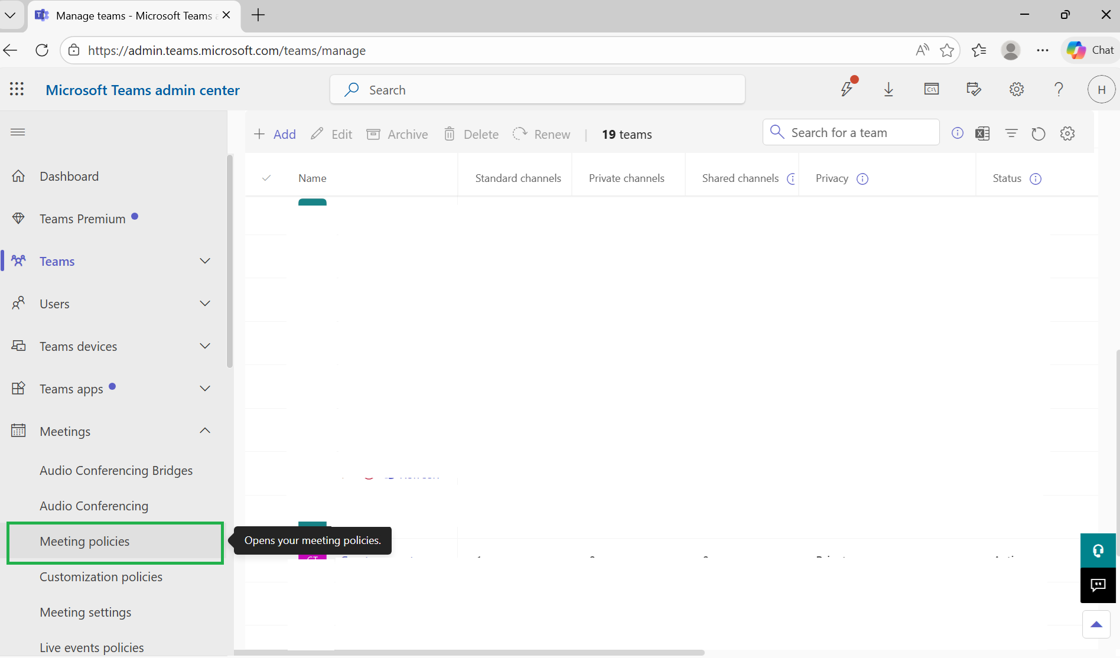Open the activity log icon in header
This screenshot has height=658, width=1120.
[x=974, y=89]
